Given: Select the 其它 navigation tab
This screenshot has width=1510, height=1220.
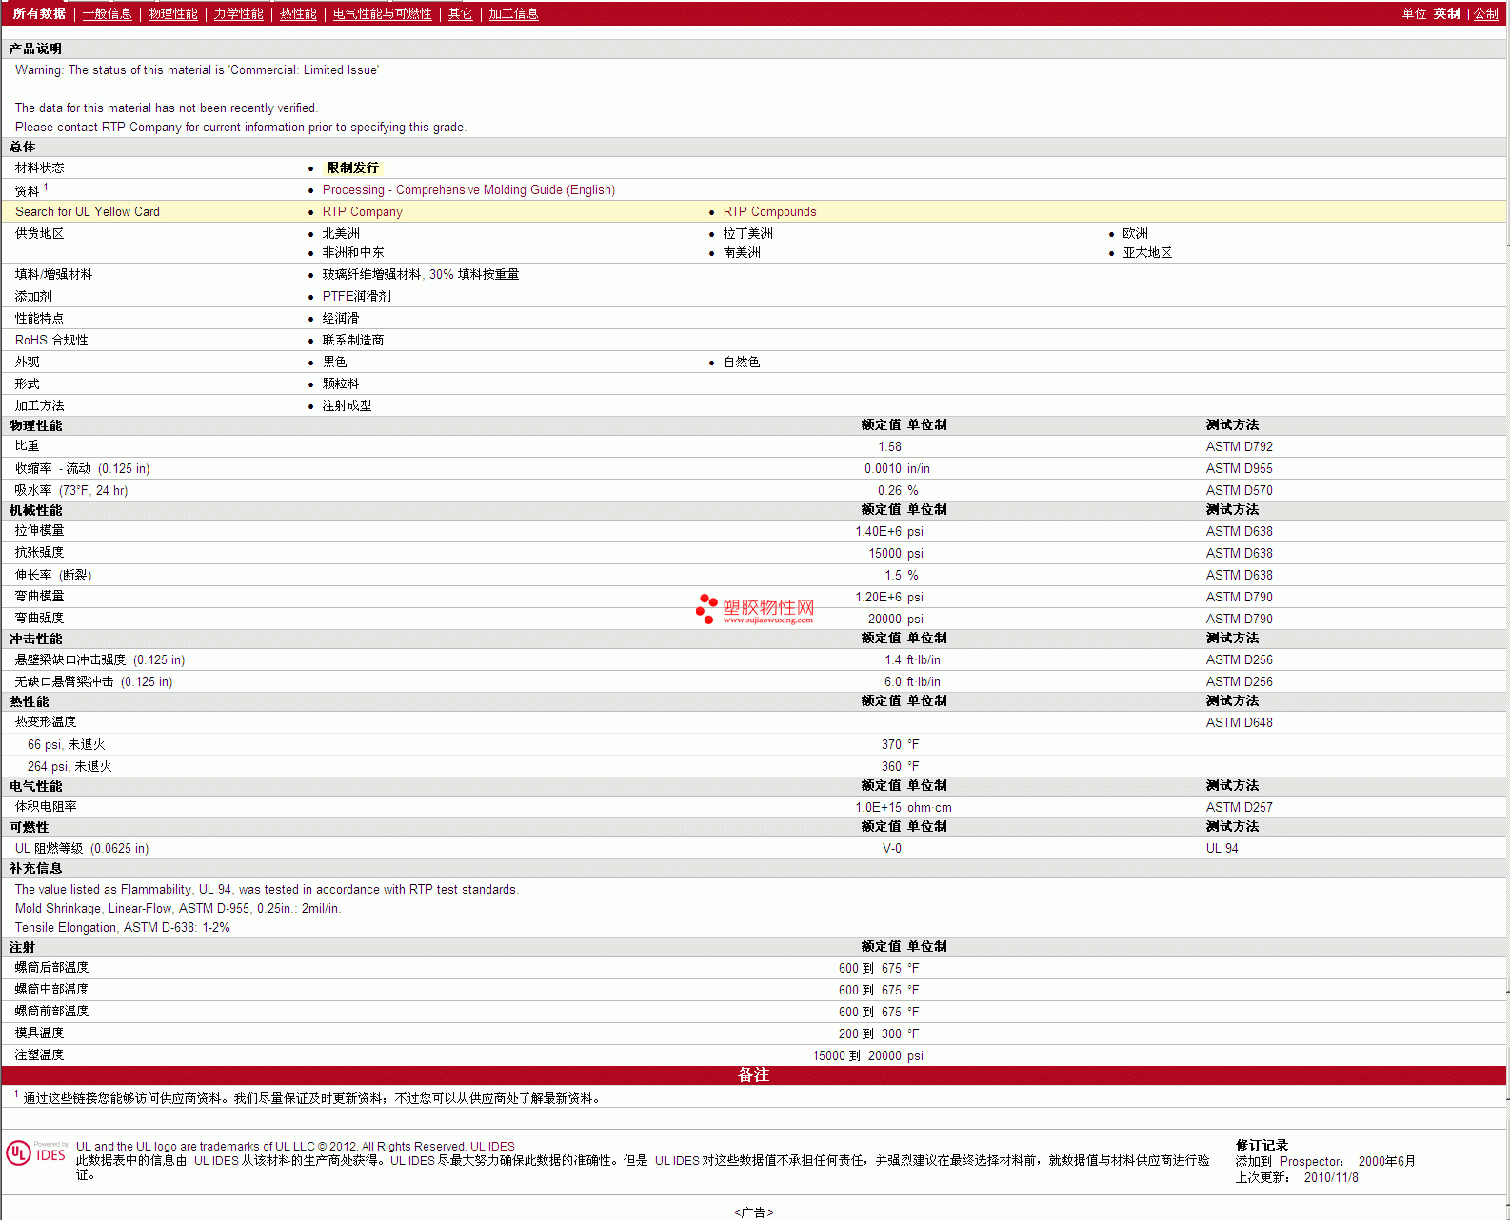Looking at the screenshot, I should 460,14.
